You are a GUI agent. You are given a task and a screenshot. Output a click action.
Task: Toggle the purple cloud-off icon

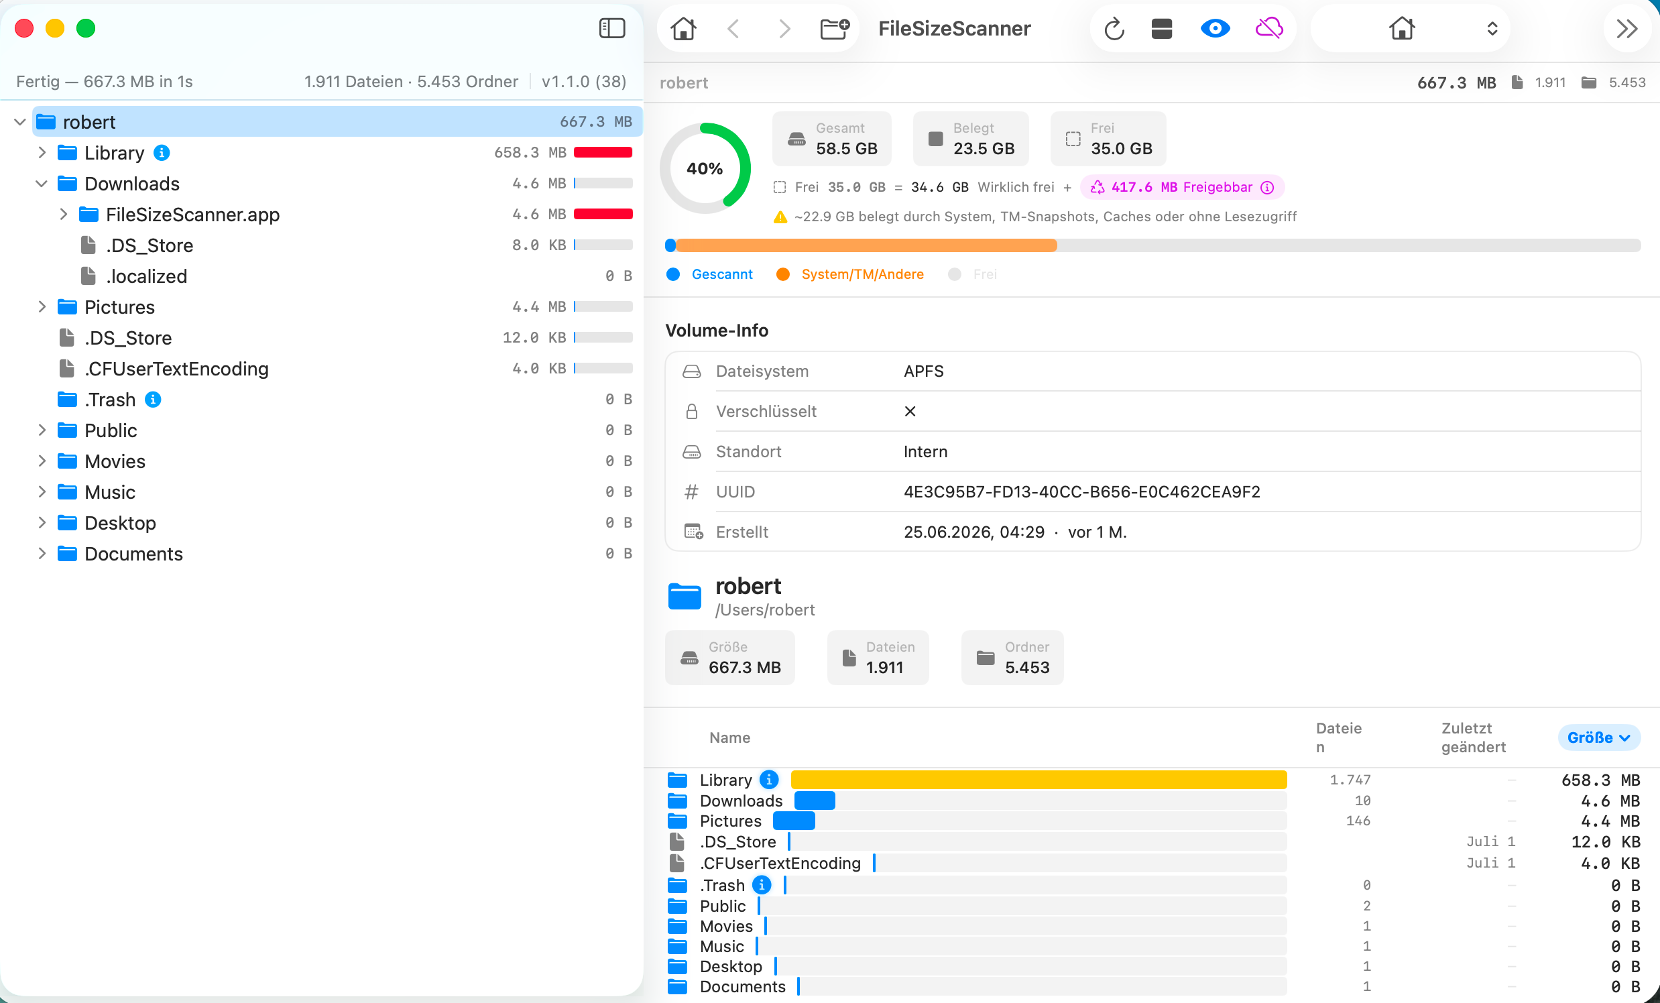1269,28
